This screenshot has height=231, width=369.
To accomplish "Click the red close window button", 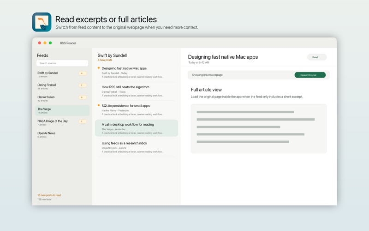I will (x=40, y=43).
